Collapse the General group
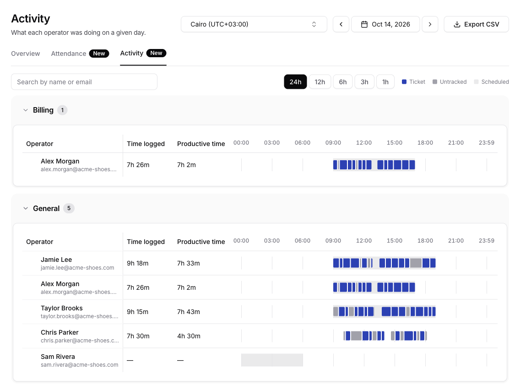This screenshot has height=385, width=531. pos(25,208)
